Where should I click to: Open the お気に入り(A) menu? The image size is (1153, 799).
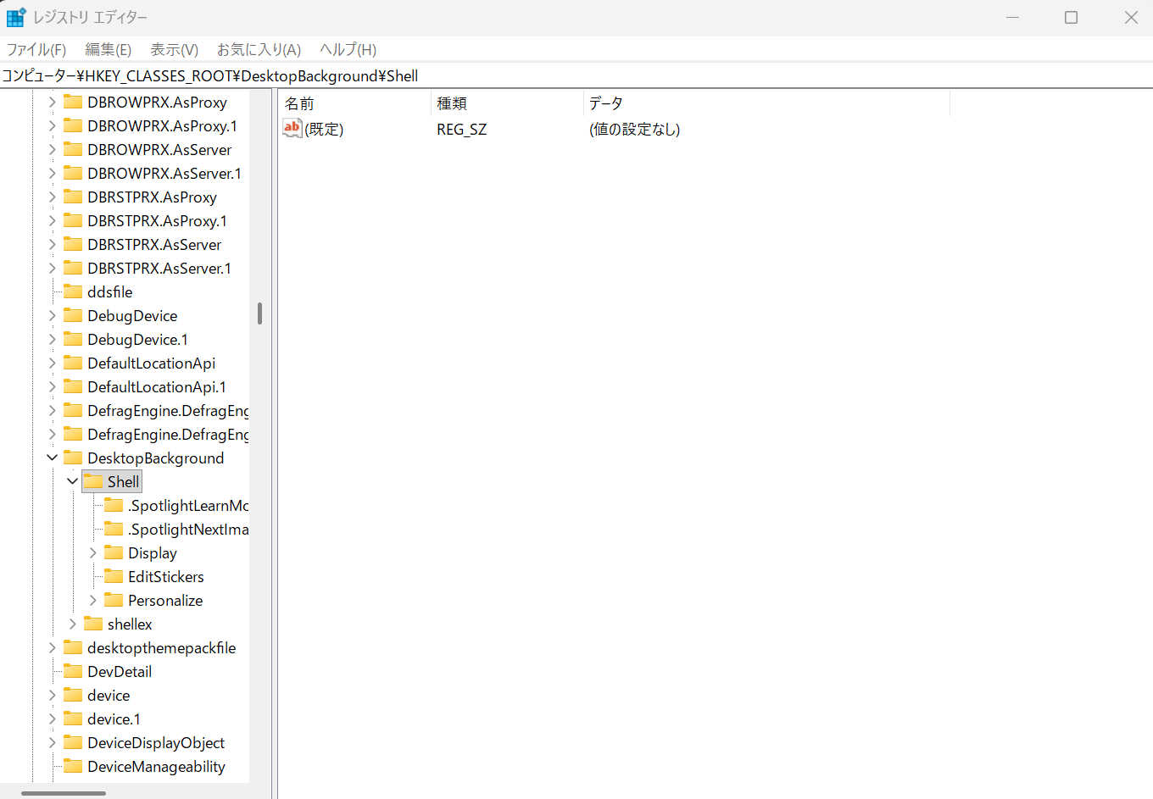point(259,50)
